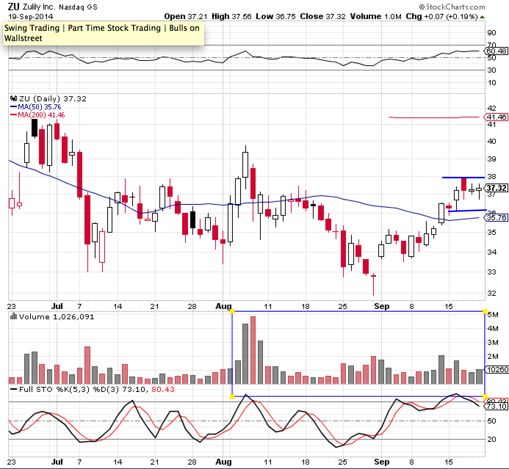Click the red 41.46 MA(200) price tag

[497, 117]
